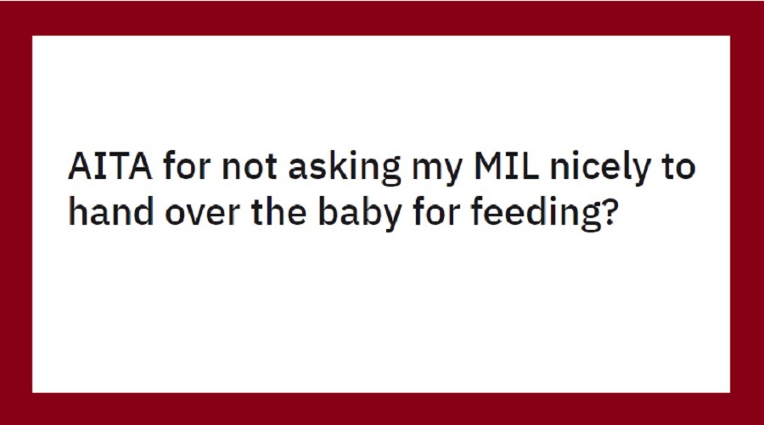Click the word "not" in the headline
Viewport: 764px width, 425px height.
250,168
